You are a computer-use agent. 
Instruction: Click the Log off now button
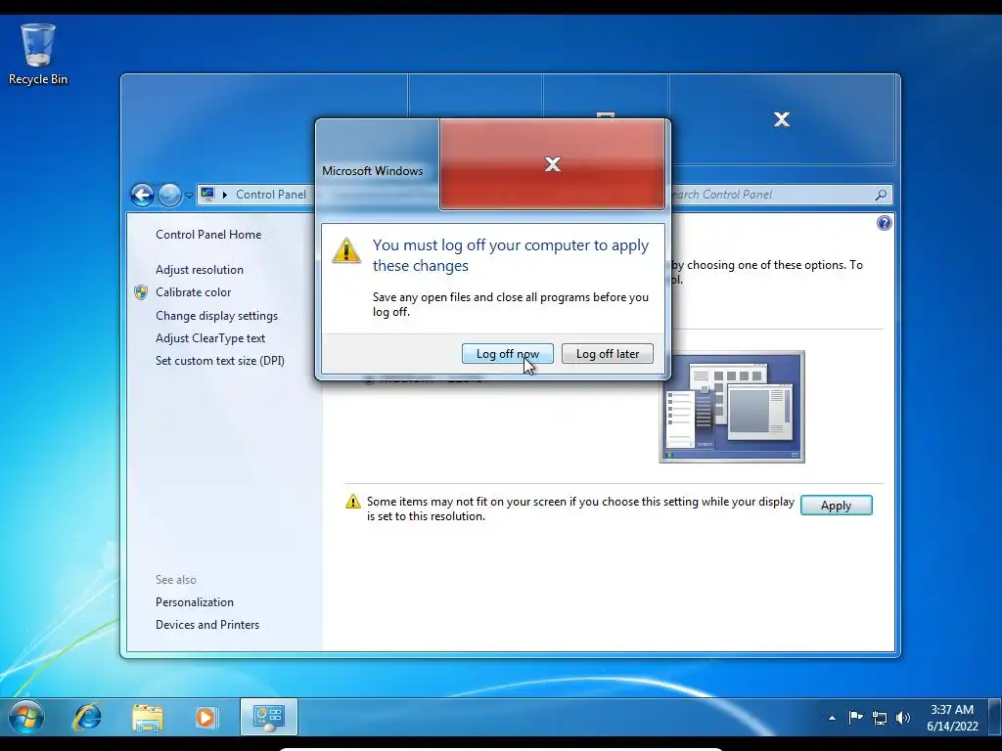(x=508, y=354)
